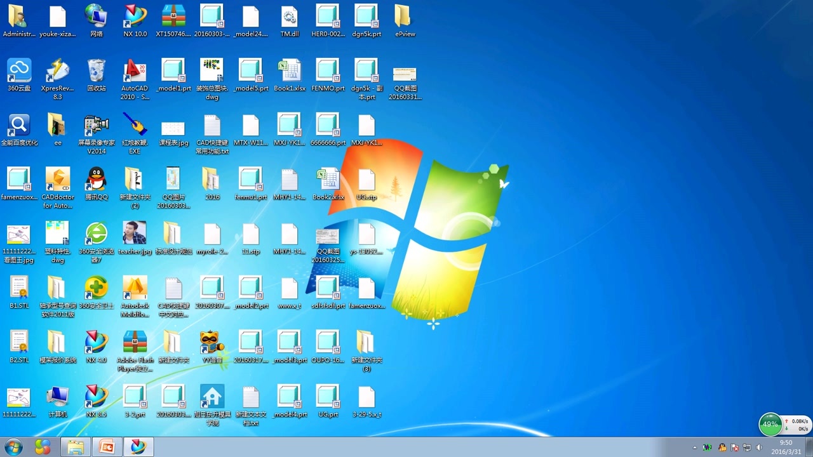Select the 计算机 computer icon
Image resolution: width=813 pixels, height=457 pixels.
pos(57,401)
